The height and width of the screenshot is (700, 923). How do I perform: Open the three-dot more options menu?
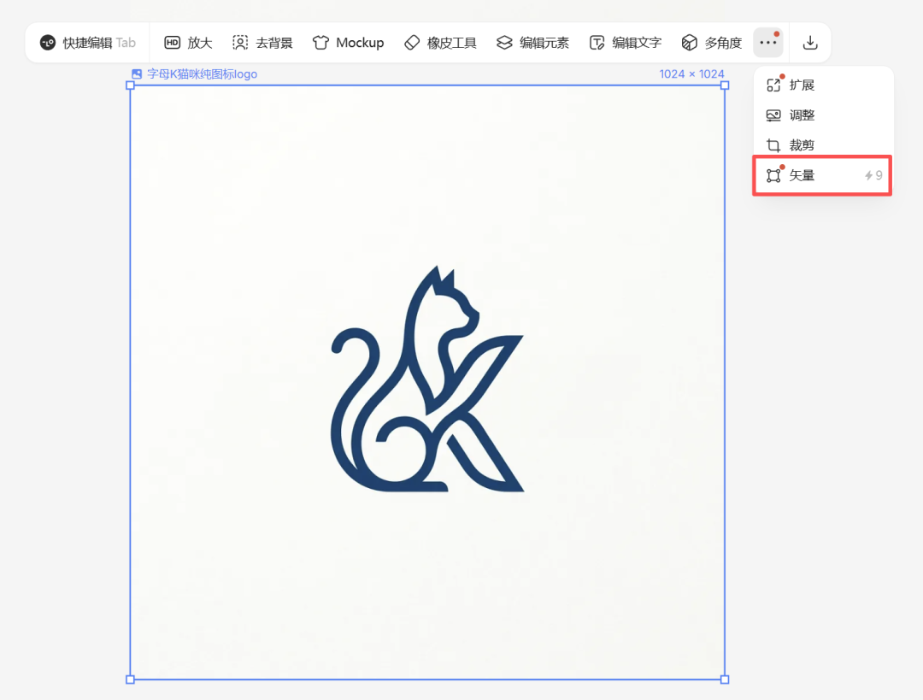pyautogui.click(x=767, y=41)
